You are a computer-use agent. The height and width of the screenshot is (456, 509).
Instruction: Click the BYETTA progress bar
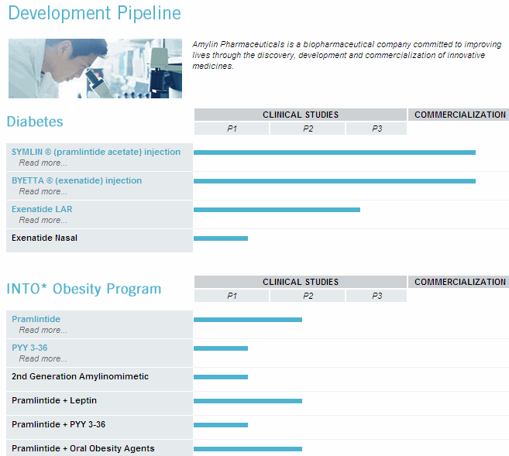(x=335, y=181)
